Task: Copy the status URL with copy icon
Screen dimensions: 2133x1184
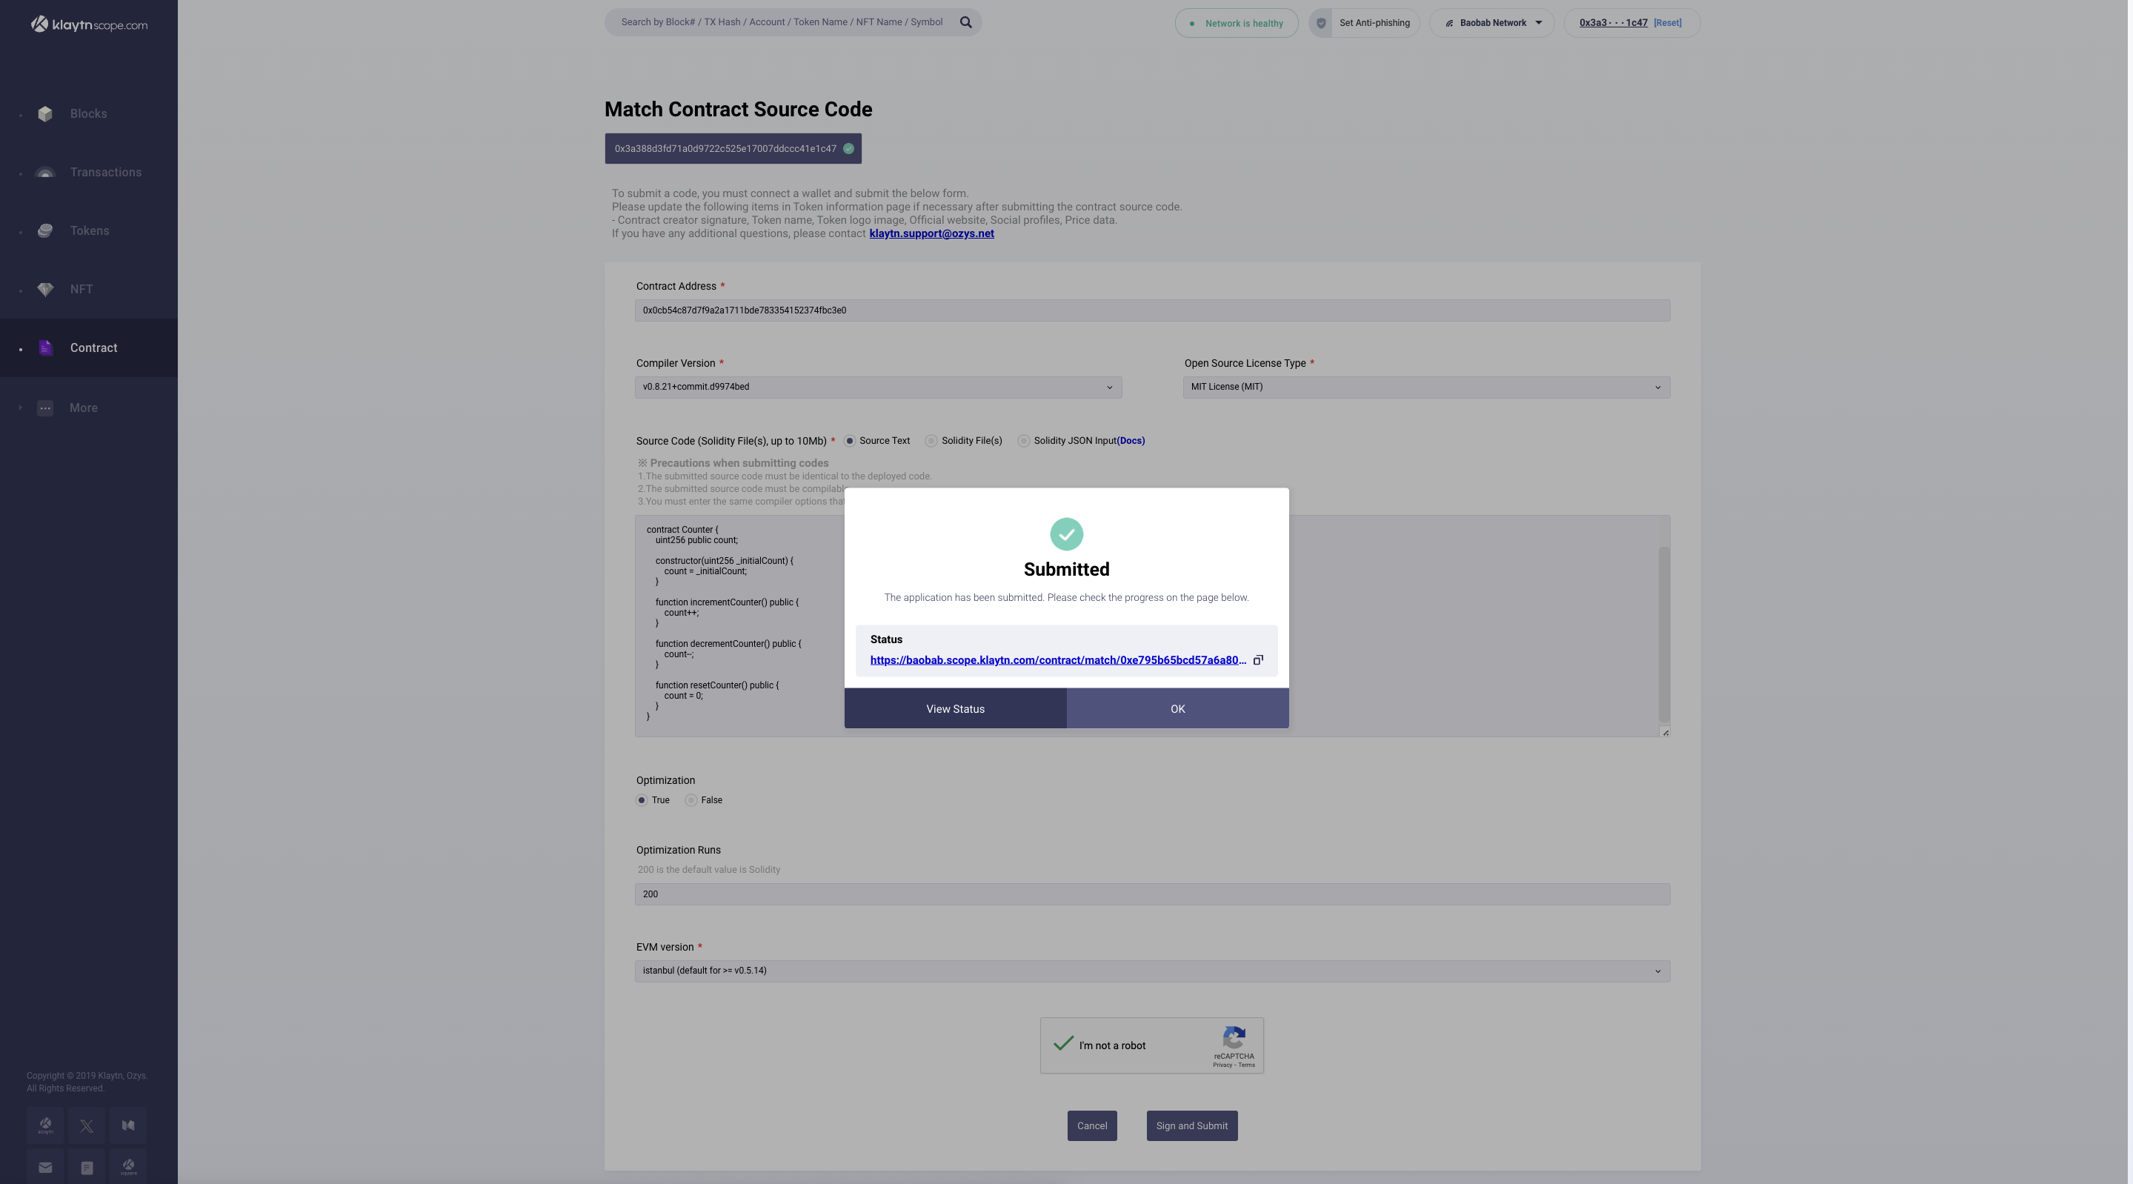Action: click(x=1258, y=660)
